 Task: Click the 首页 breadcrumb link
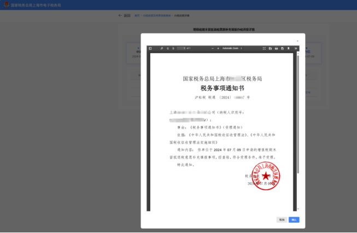[x=137, y=15]
